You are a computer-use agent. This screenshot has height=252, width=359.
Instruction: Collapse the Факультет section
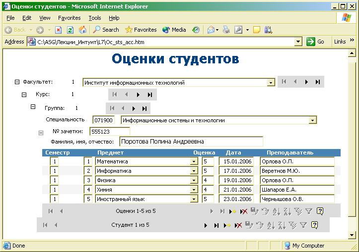click(17, 82)
